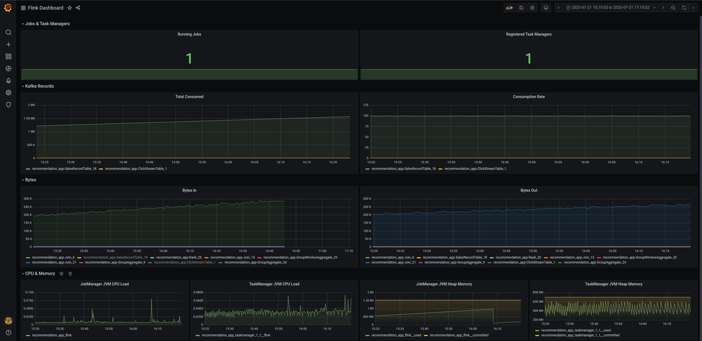Screen dimensions: 702x341
Task: Open the refresh interval dropdown arrow
Action: [693, 8]
